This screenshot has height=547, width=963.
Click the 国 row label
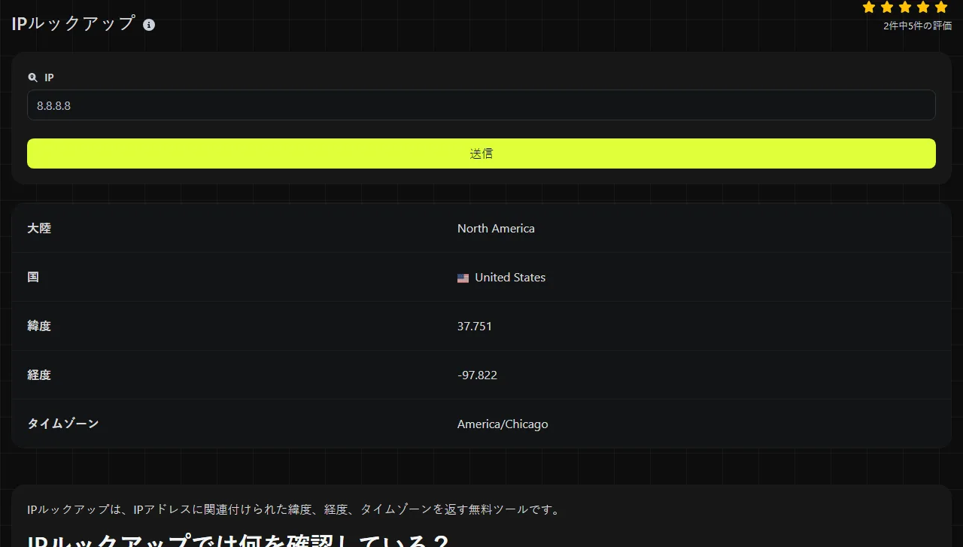[33, 278]
